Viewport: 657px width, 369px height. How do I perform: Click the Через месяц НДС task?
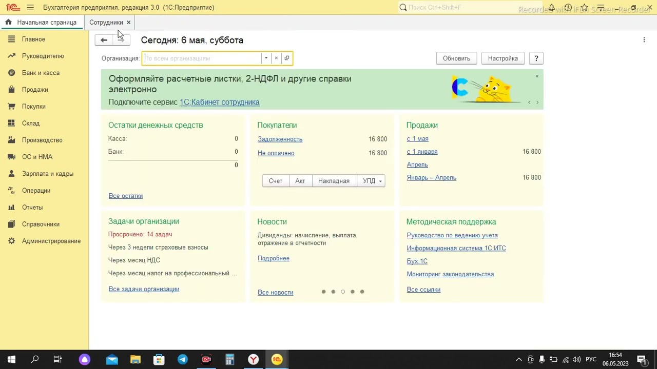pos(134,260)
